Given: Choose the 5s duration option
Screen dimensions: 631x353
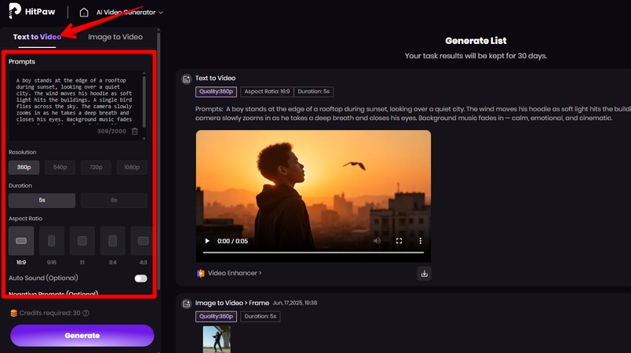Looking at the screenshot, I should 42,201.
